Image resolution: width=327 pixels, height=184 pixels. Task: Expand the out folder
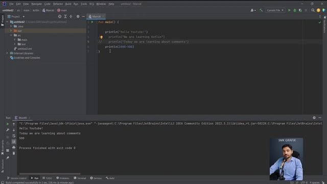(11, 31)
